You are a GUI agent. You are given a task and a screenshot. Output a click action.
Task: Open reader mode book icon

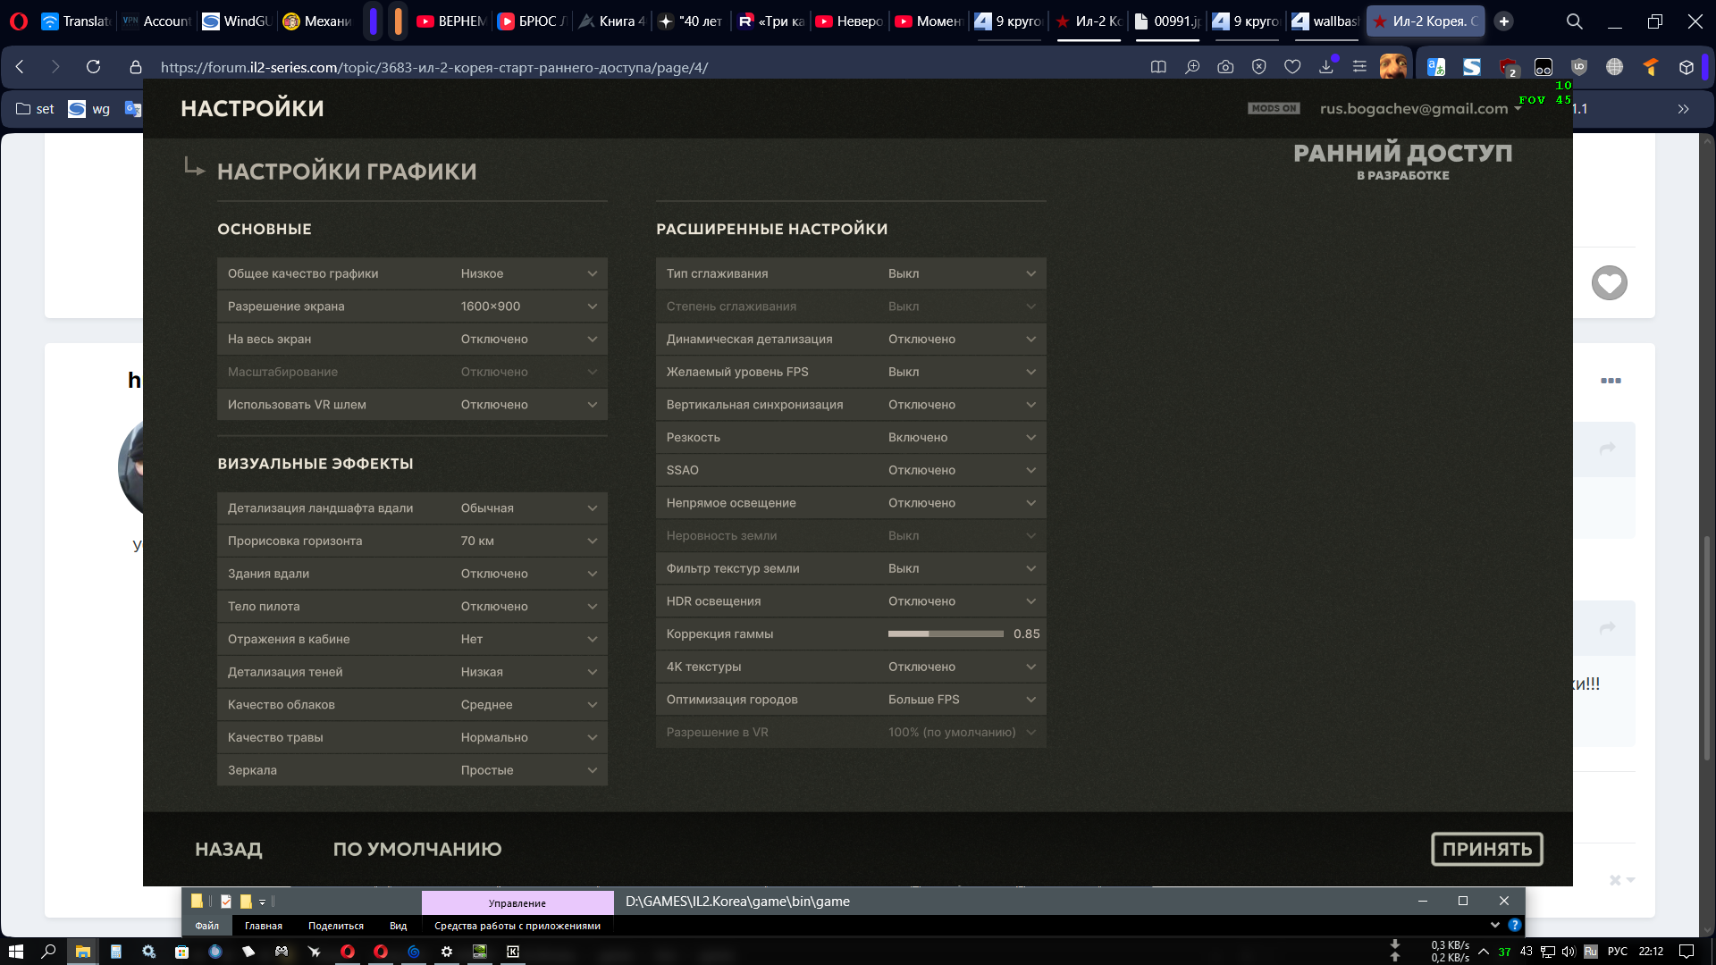coord(1158,67)
